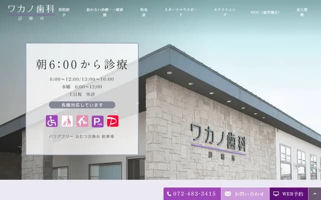Open the ホワイトニング menu item
321x200 pixels.
click(x=225, y=12)
